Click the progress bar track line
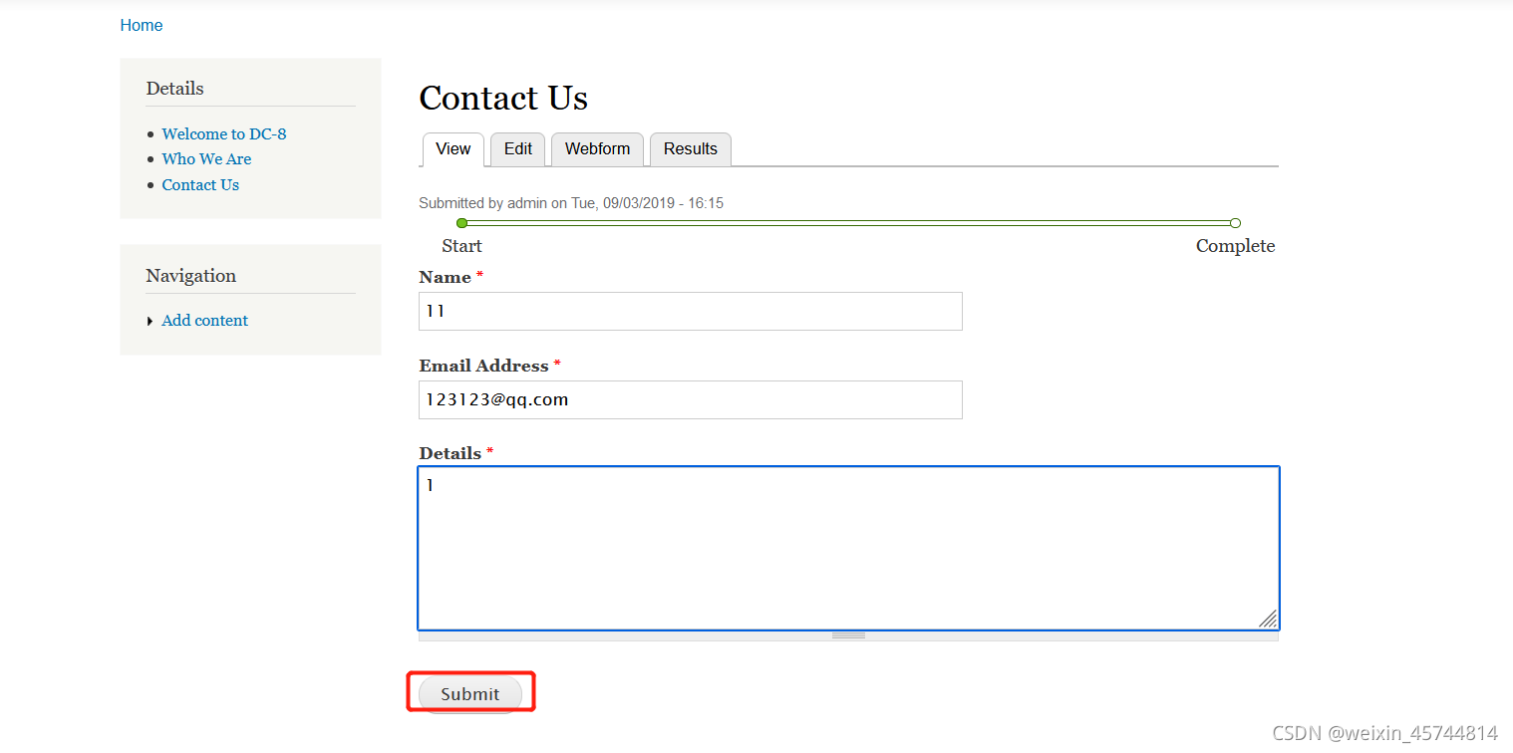 [x=847, y=223]
